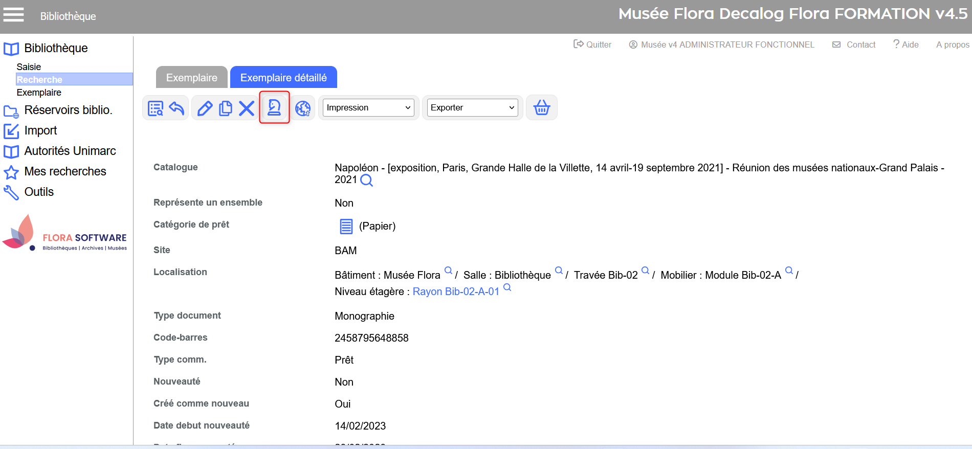Click the globe publish icon

click(x=303, y=108)
